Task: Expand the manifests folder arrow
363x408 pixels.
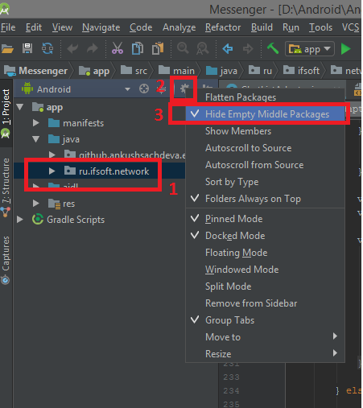Action: (x=36, y=123)
